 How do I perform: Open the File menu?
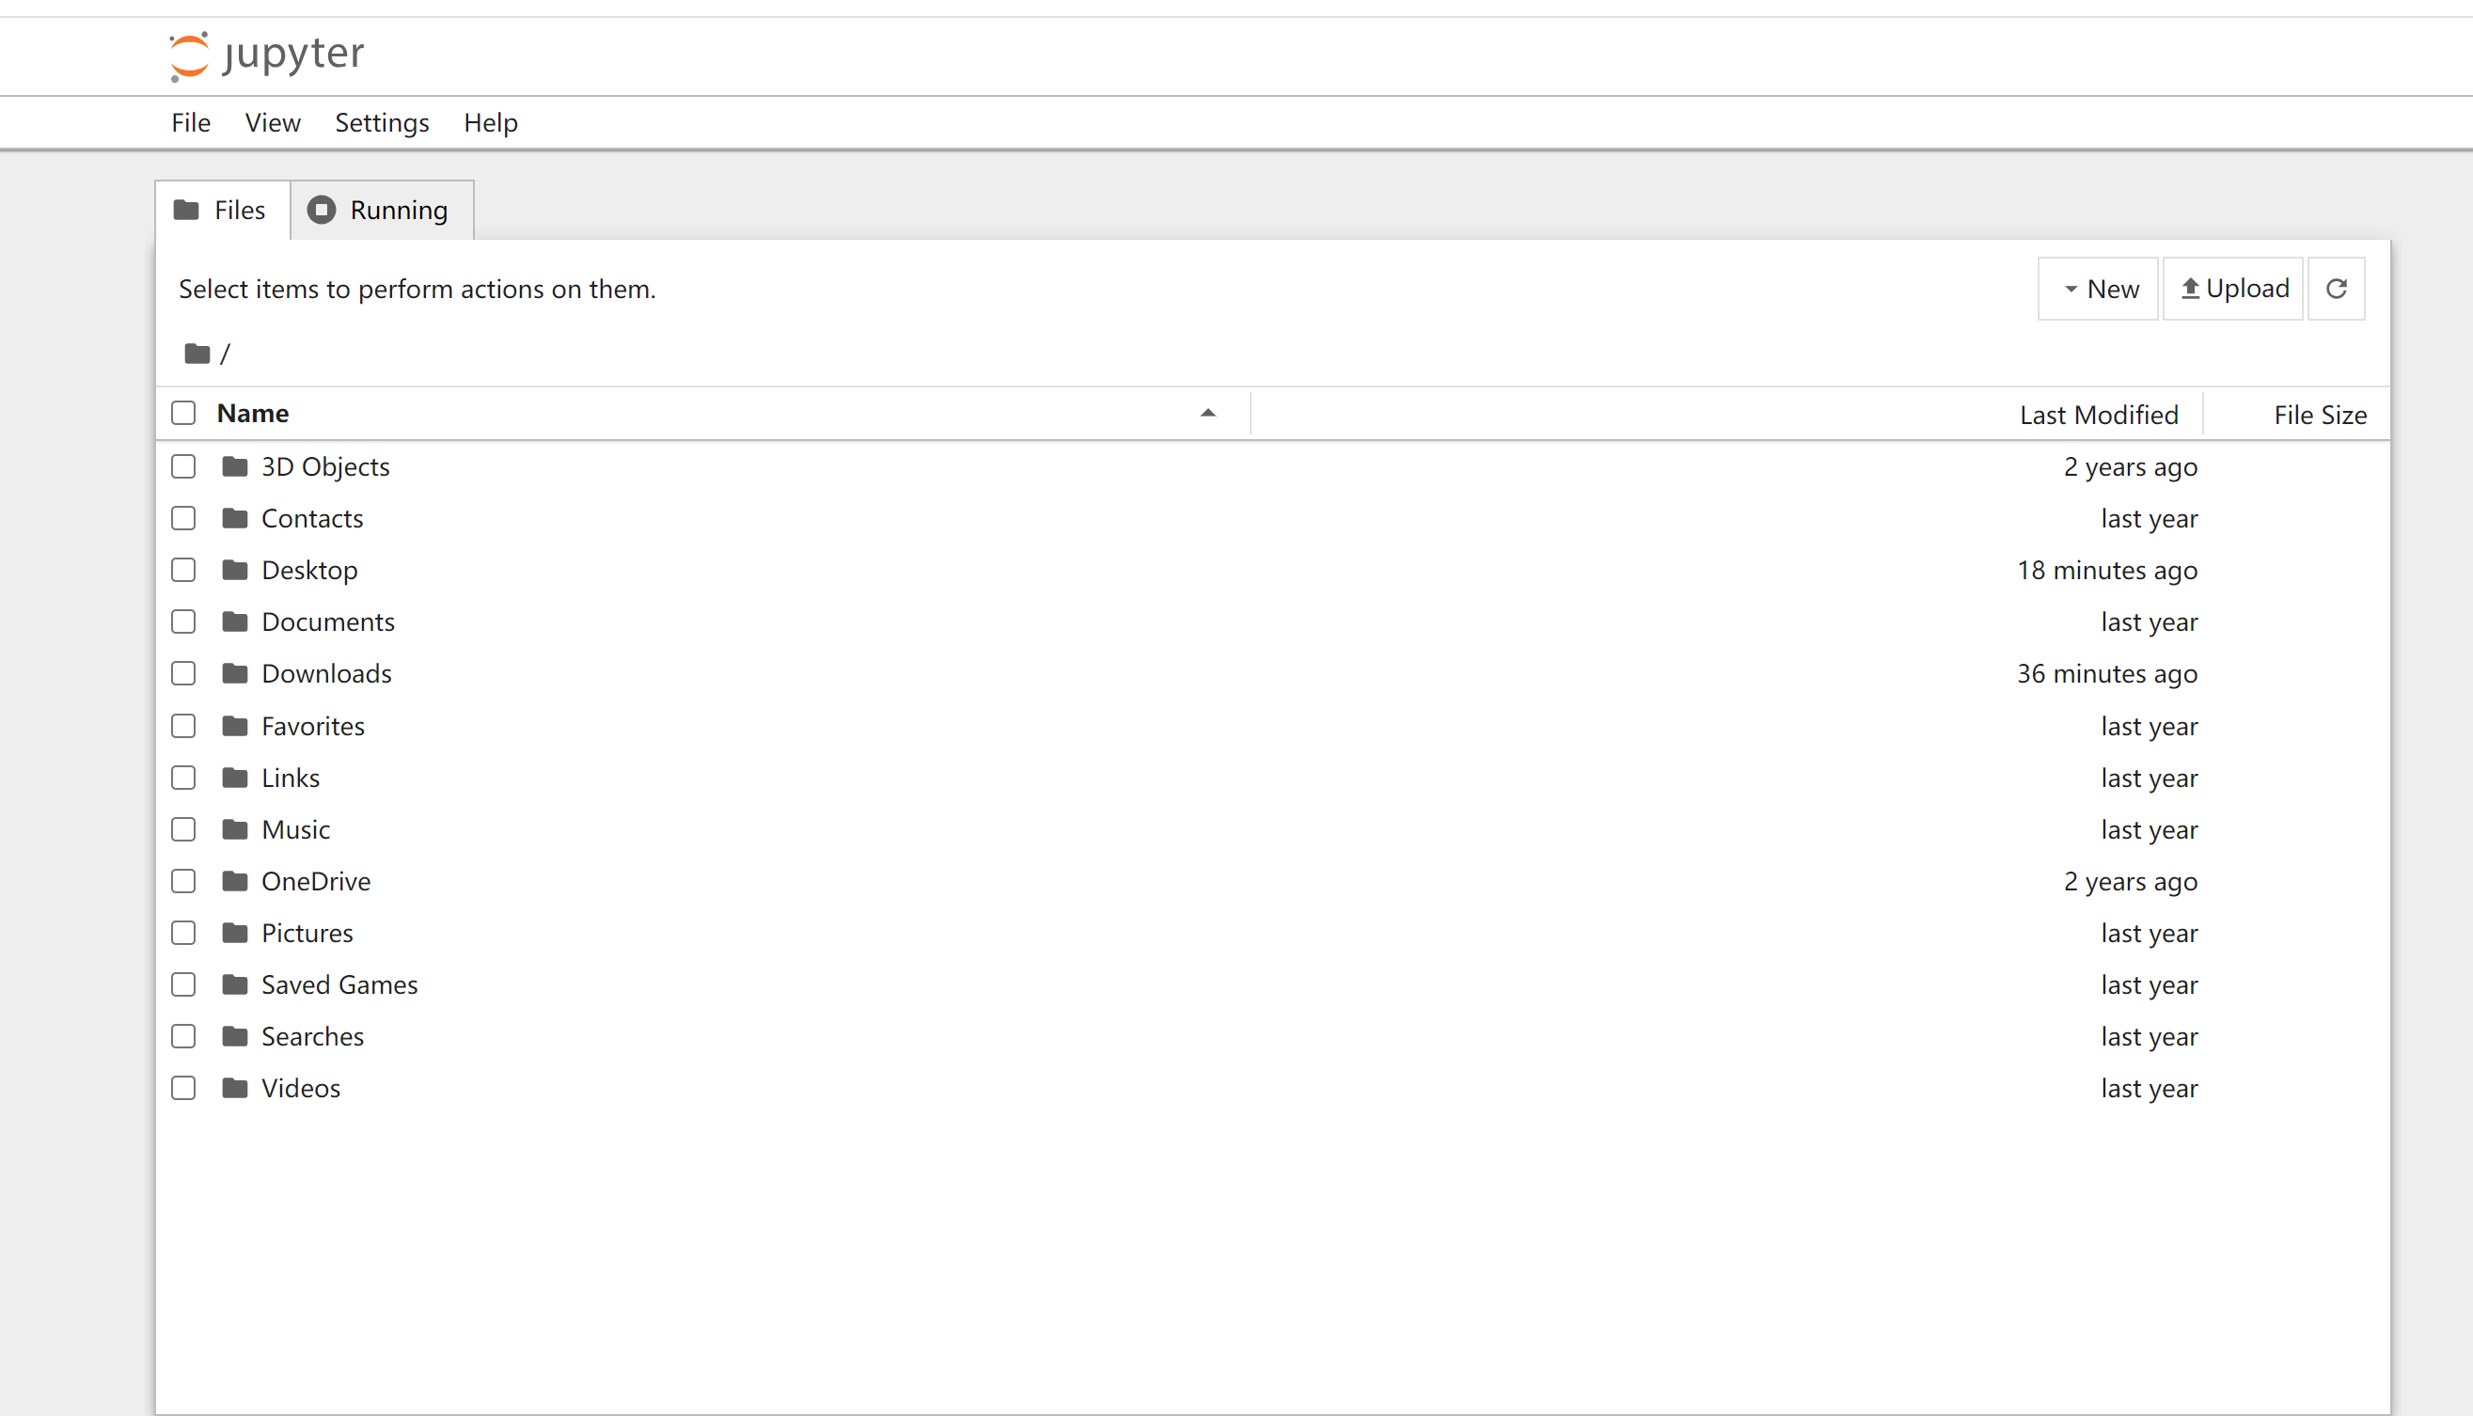point(191,122)
